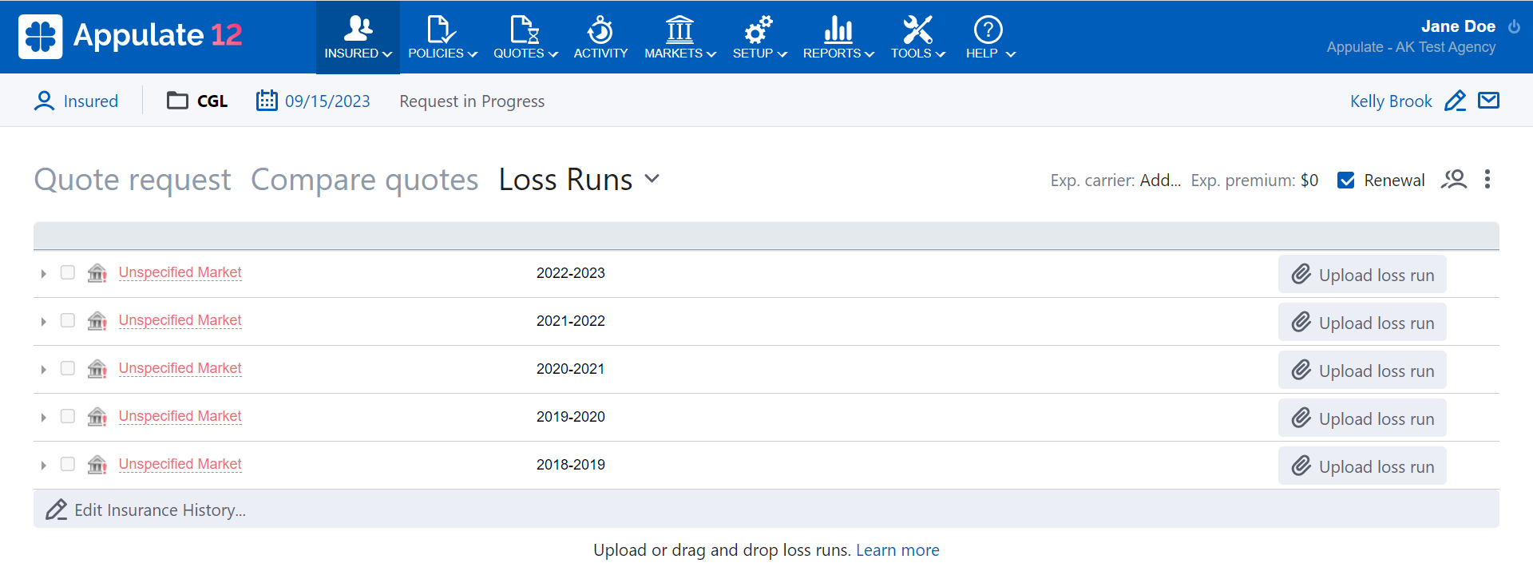Image resolution: width=1533 pixels, height=575 pixels.
Task: Expand the 2021-2022 row arrow
Action: pyautogui.click(x=43, y=322)
